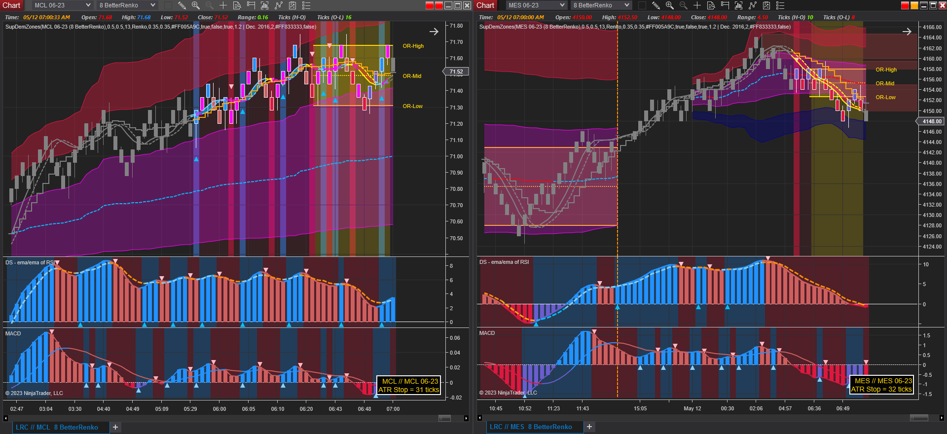This screenshot has height=434, width=947.
Task: Open MES 06-23 instrument dropdown
Action: click(x=537, y=5)
